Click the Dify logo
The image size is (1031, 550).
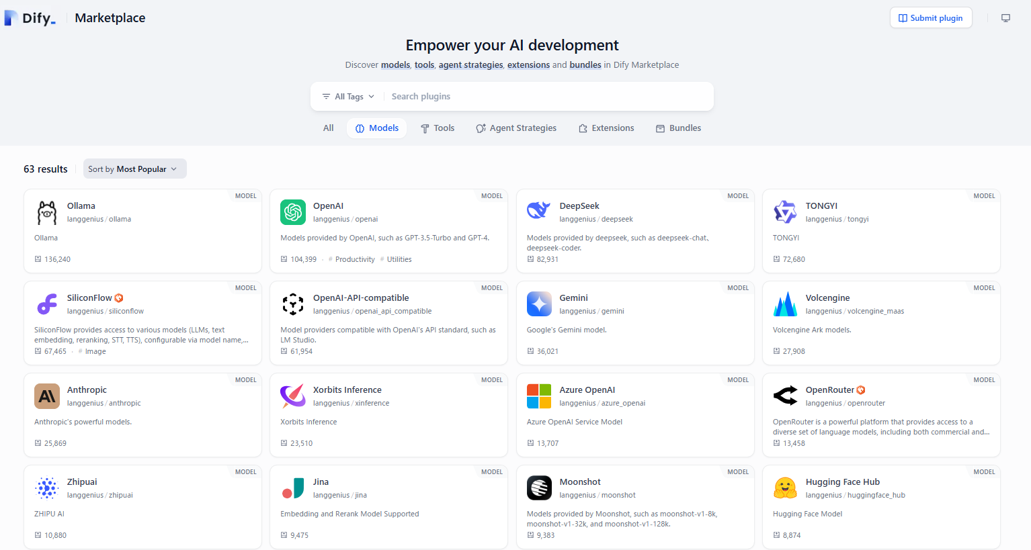click(x=30, y=18)
